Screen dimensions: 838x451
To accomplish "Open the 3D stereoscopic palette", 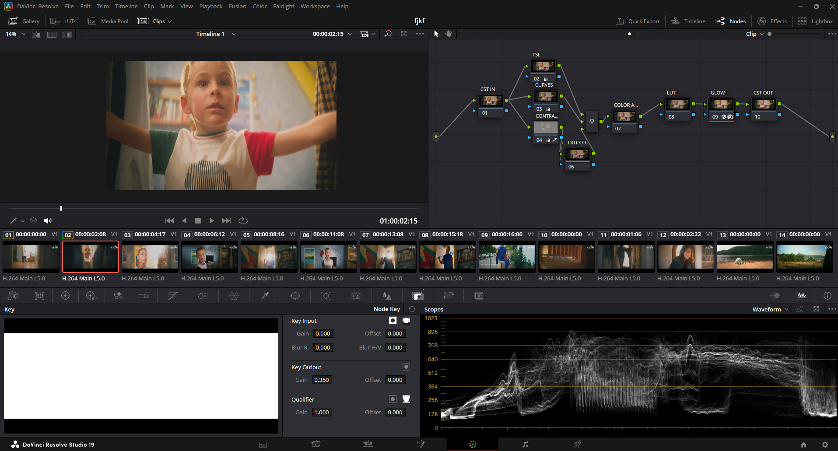I will tap(479, 296).
